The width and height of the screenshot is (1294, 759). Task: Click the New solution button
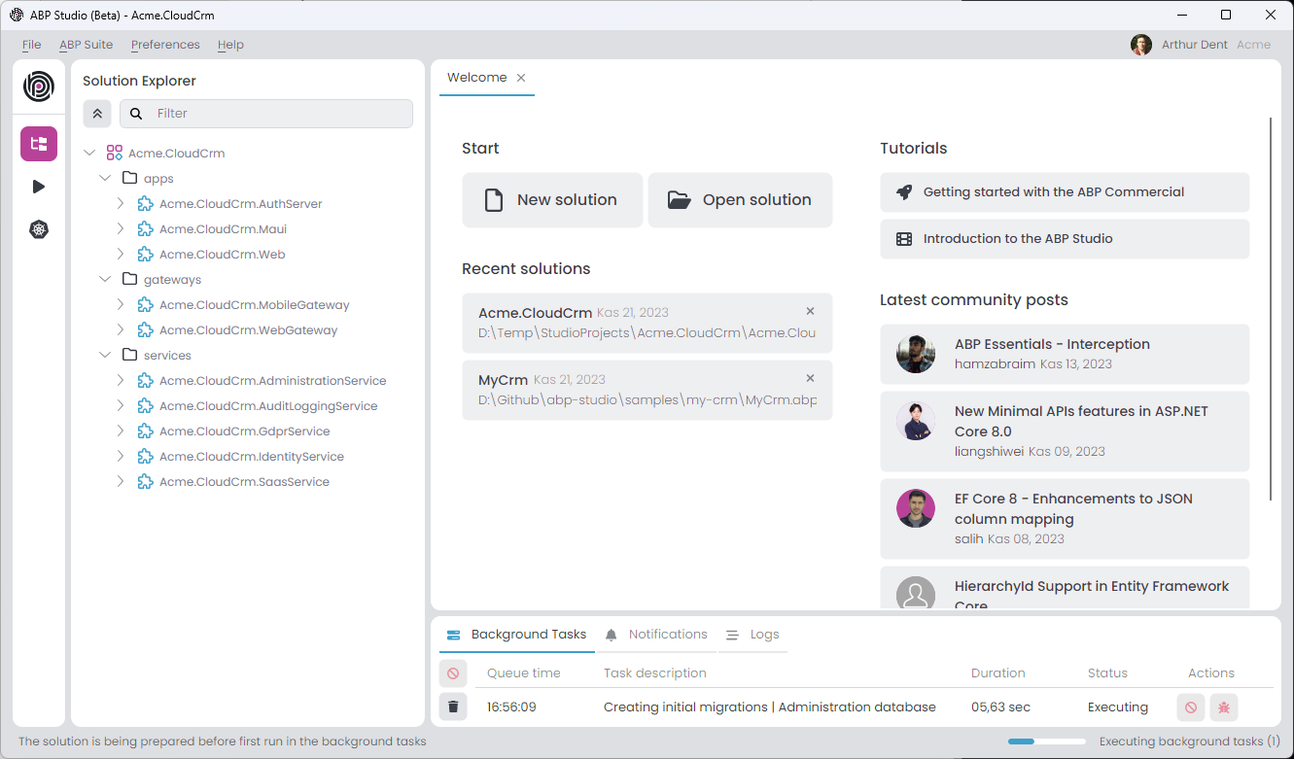click(x=552, y=200)
